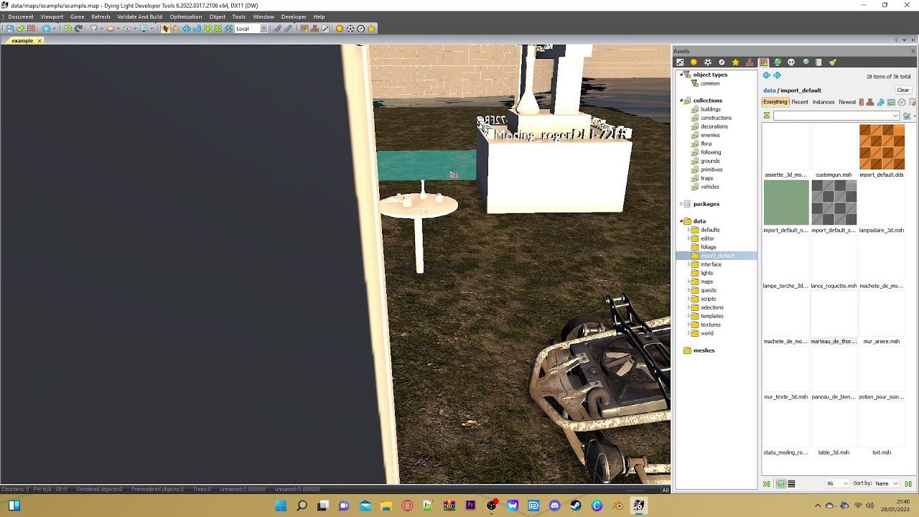The image size is (919, 517).
Task: Toggle the bricks type filter icon
Action: (x=870, y=102)
